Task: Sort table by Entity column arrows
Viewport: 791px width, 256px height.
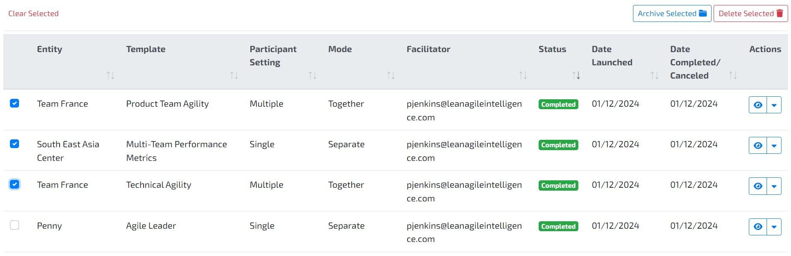Action: point(110,75)
